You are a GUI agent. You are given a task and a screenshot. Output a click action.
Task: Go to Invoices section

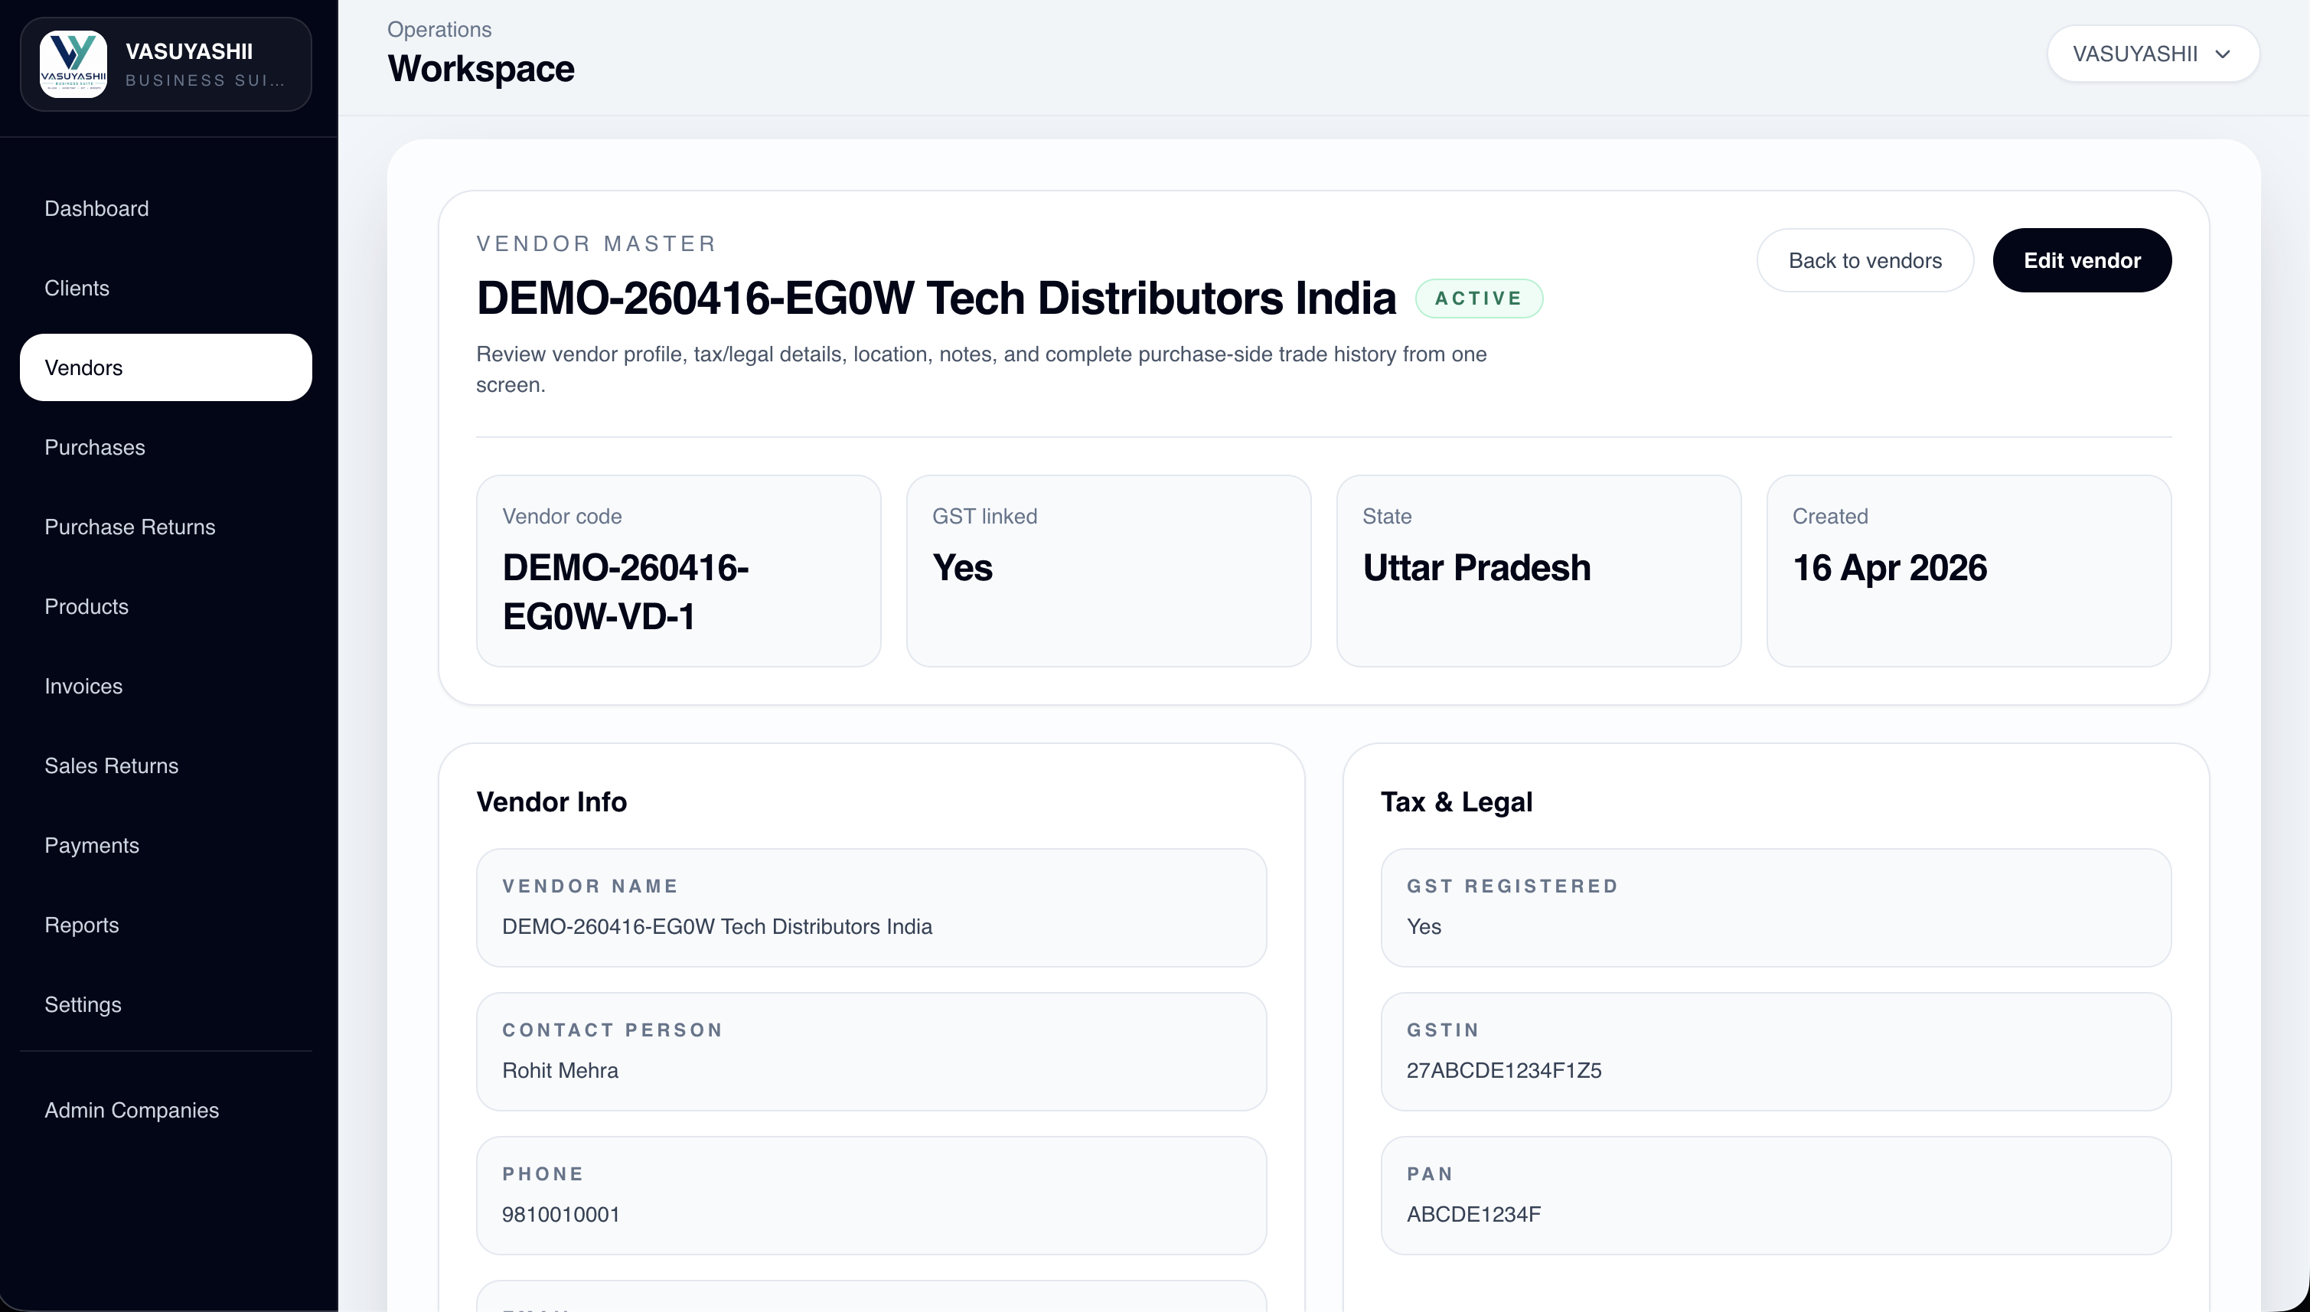(x=166, y=686)
